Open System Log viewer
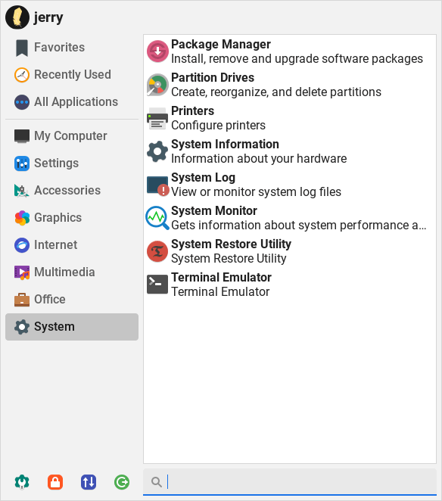Image resolution: width=442 pixels, height=501 pixels. (x=290, y=185)
